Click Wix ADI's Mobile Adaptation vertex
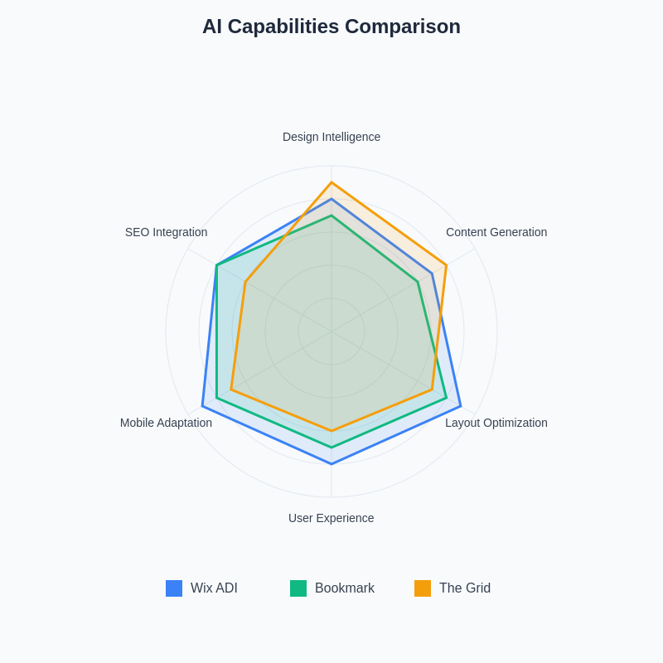Screen dimensions: 663x663 coord(202,406)
